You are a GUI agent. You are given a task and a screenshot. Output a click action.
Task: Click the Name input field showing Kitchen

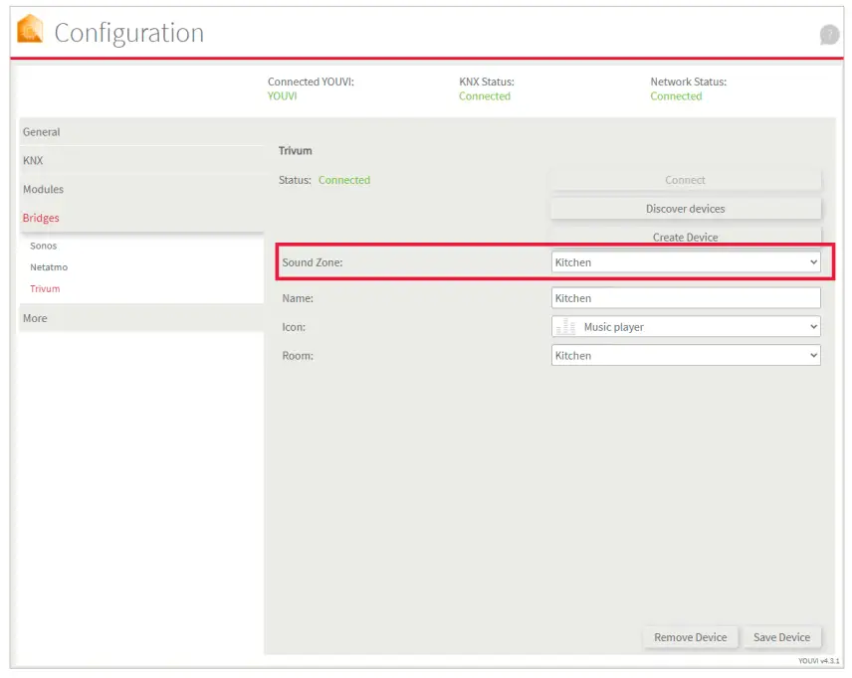point(685,297)
